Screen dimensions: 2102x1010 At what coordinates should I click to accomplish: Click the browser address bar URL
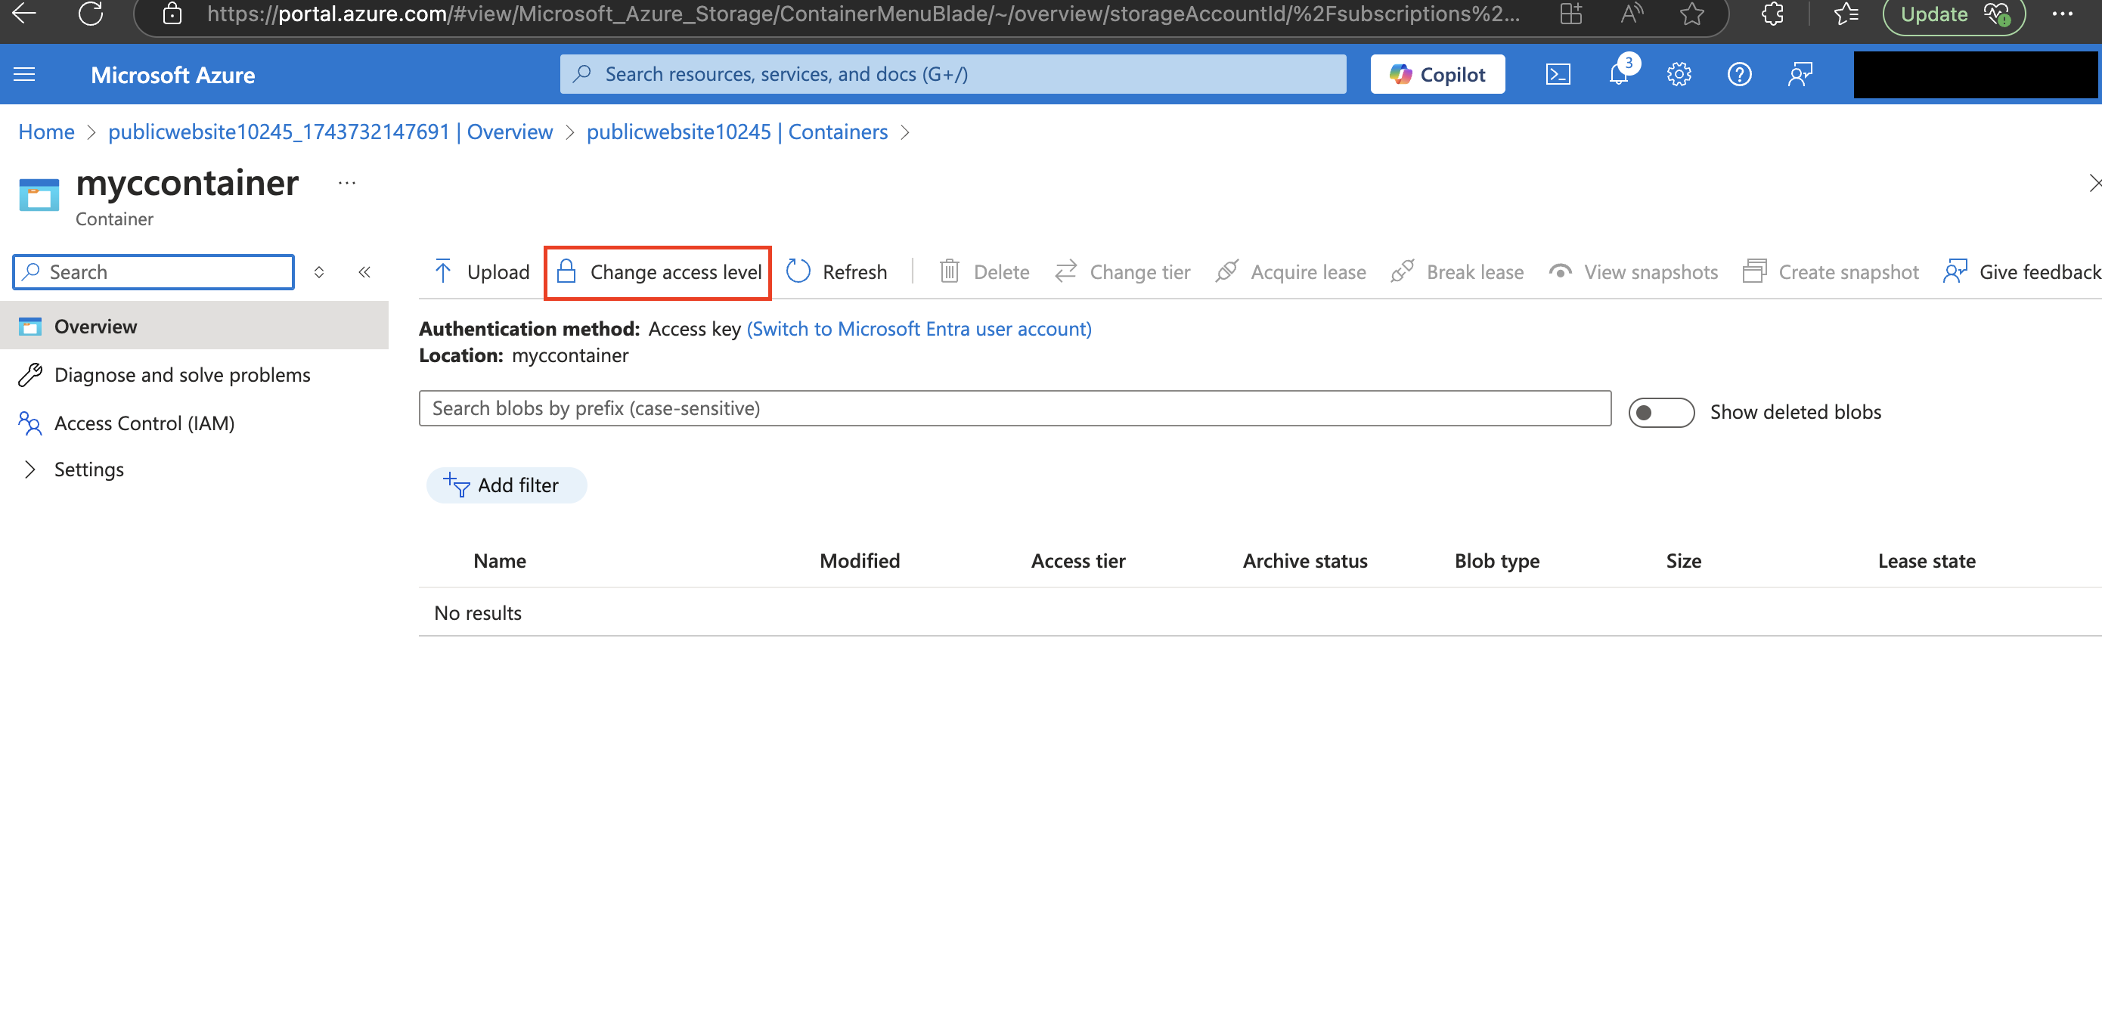(863, 14)
